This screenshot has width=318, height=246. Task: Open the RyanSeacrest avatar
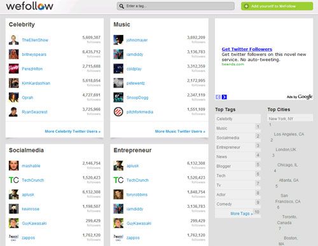coord(13,112)
